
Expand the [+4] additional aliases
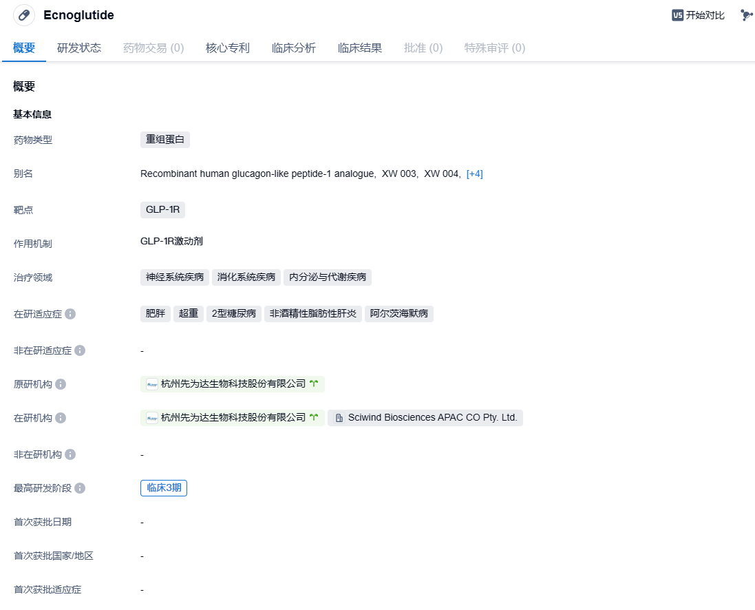(x=474, y=174)
